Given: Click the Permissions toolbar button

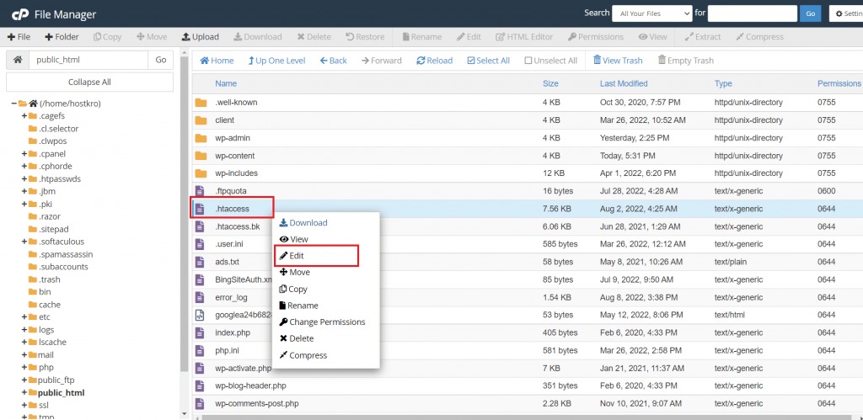Looking at the screenshot, I should (596, 37).
